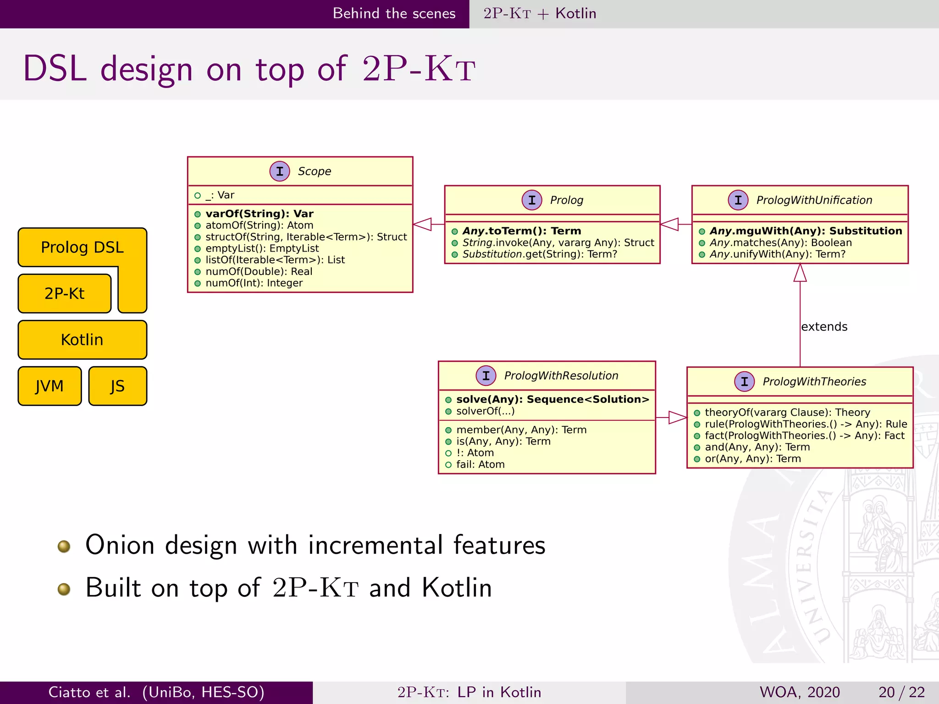The width and height of the screenshot is (939, 704).
Task: Click the 20 / 22 page counter
Action: [901, 692]
